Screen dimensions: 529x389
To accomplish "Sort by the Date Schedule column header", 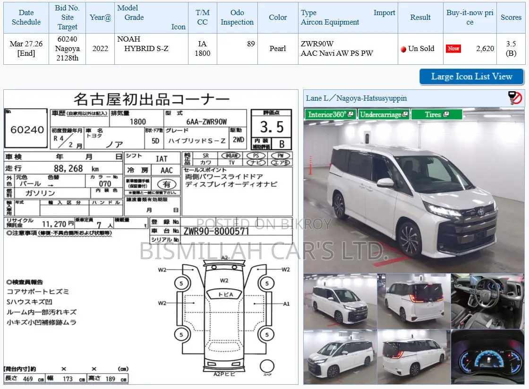I will [26, 17].
